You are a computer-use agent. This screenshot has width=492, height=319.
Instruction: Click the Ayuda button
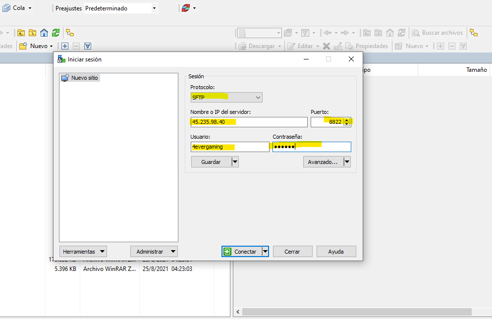coord(336,252)
